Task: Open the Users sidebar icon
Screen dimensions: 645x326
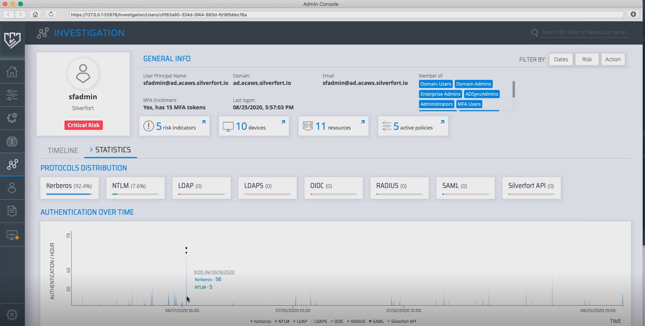Action: coord(12,188)
